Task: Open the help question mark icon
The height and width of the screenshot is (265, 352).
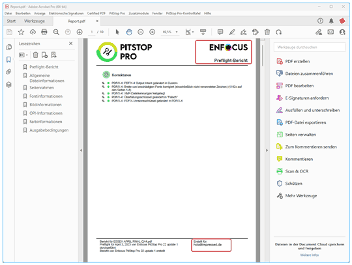Action: 320,21
